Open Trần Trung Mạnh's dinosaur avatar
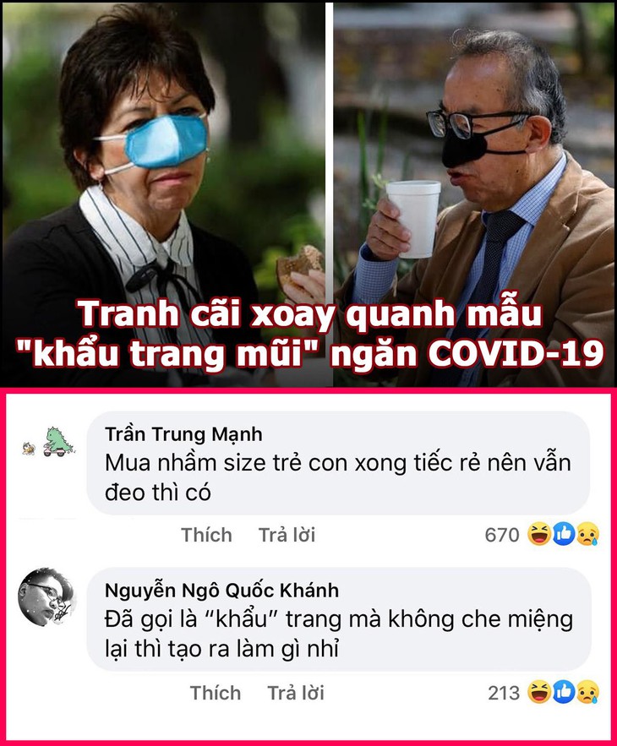617x746 pixels. (x=48, y=442)
